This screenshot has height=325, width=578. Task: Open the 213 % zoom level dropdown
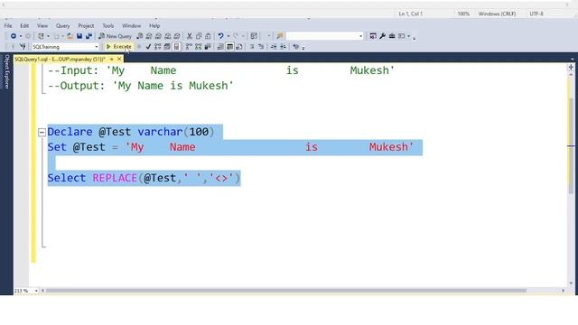(36, 291)
